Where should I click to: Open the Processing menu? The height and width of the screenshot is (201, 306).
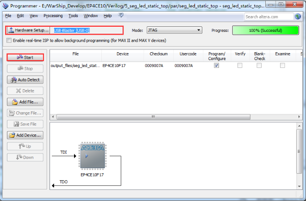53,16
